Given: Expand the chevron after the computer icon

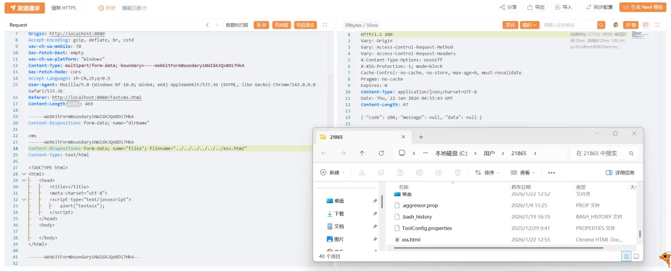Looking at the screenshot, I should [x=414, y=153].
